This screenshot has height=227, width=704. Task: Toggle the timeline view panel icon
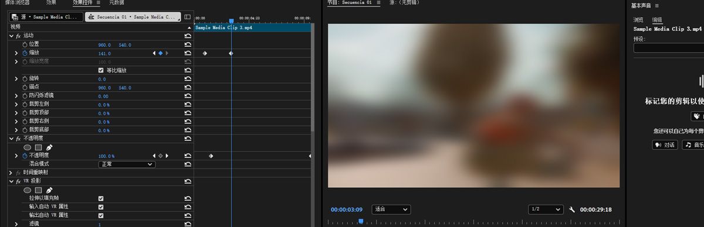[188, 17]
